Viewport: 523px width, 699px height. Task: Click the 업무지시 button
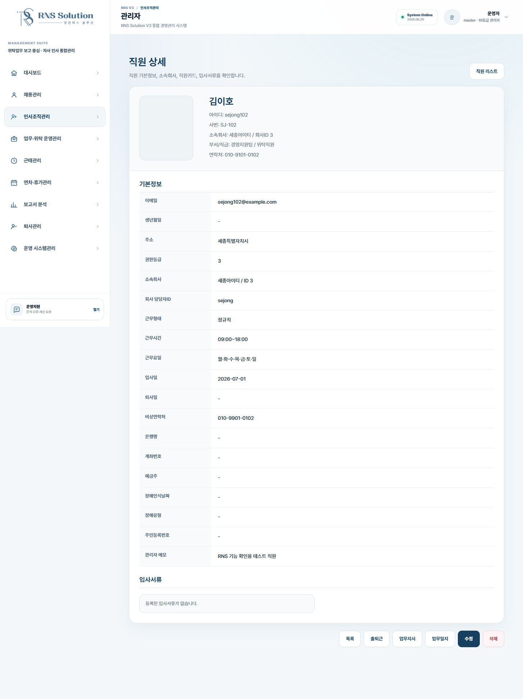[407, 639]
